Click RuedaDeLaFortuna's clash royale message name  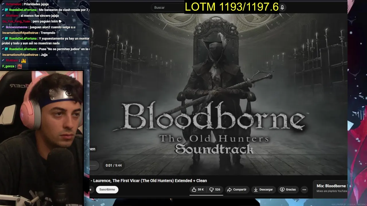coord(23,10)
